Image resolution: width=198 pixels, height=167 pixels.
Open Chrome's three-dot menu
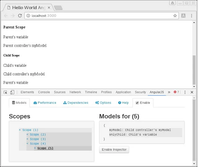coord(192,16)
